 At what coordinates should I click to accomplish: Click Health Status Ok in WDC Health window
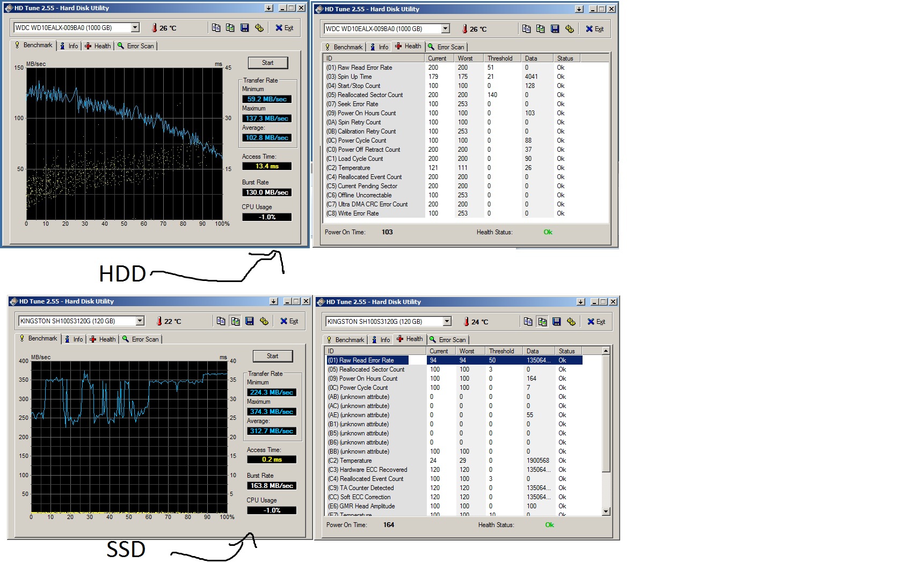coord(548,232)
